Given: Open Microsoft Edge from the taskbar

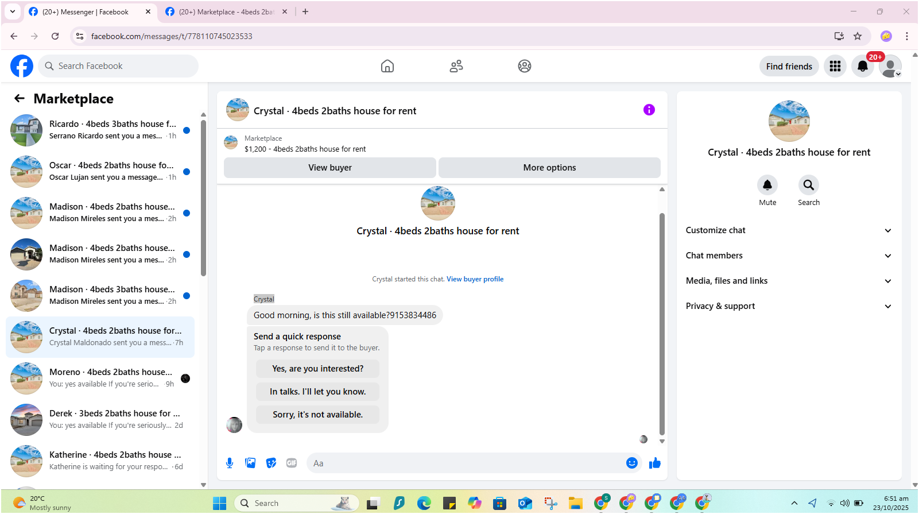Looking at the screenshot, I should (424, 503).
